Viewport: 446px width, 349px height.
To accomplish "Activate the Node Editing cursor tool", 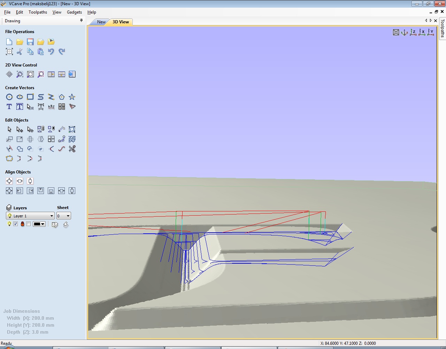I will 20,129.
